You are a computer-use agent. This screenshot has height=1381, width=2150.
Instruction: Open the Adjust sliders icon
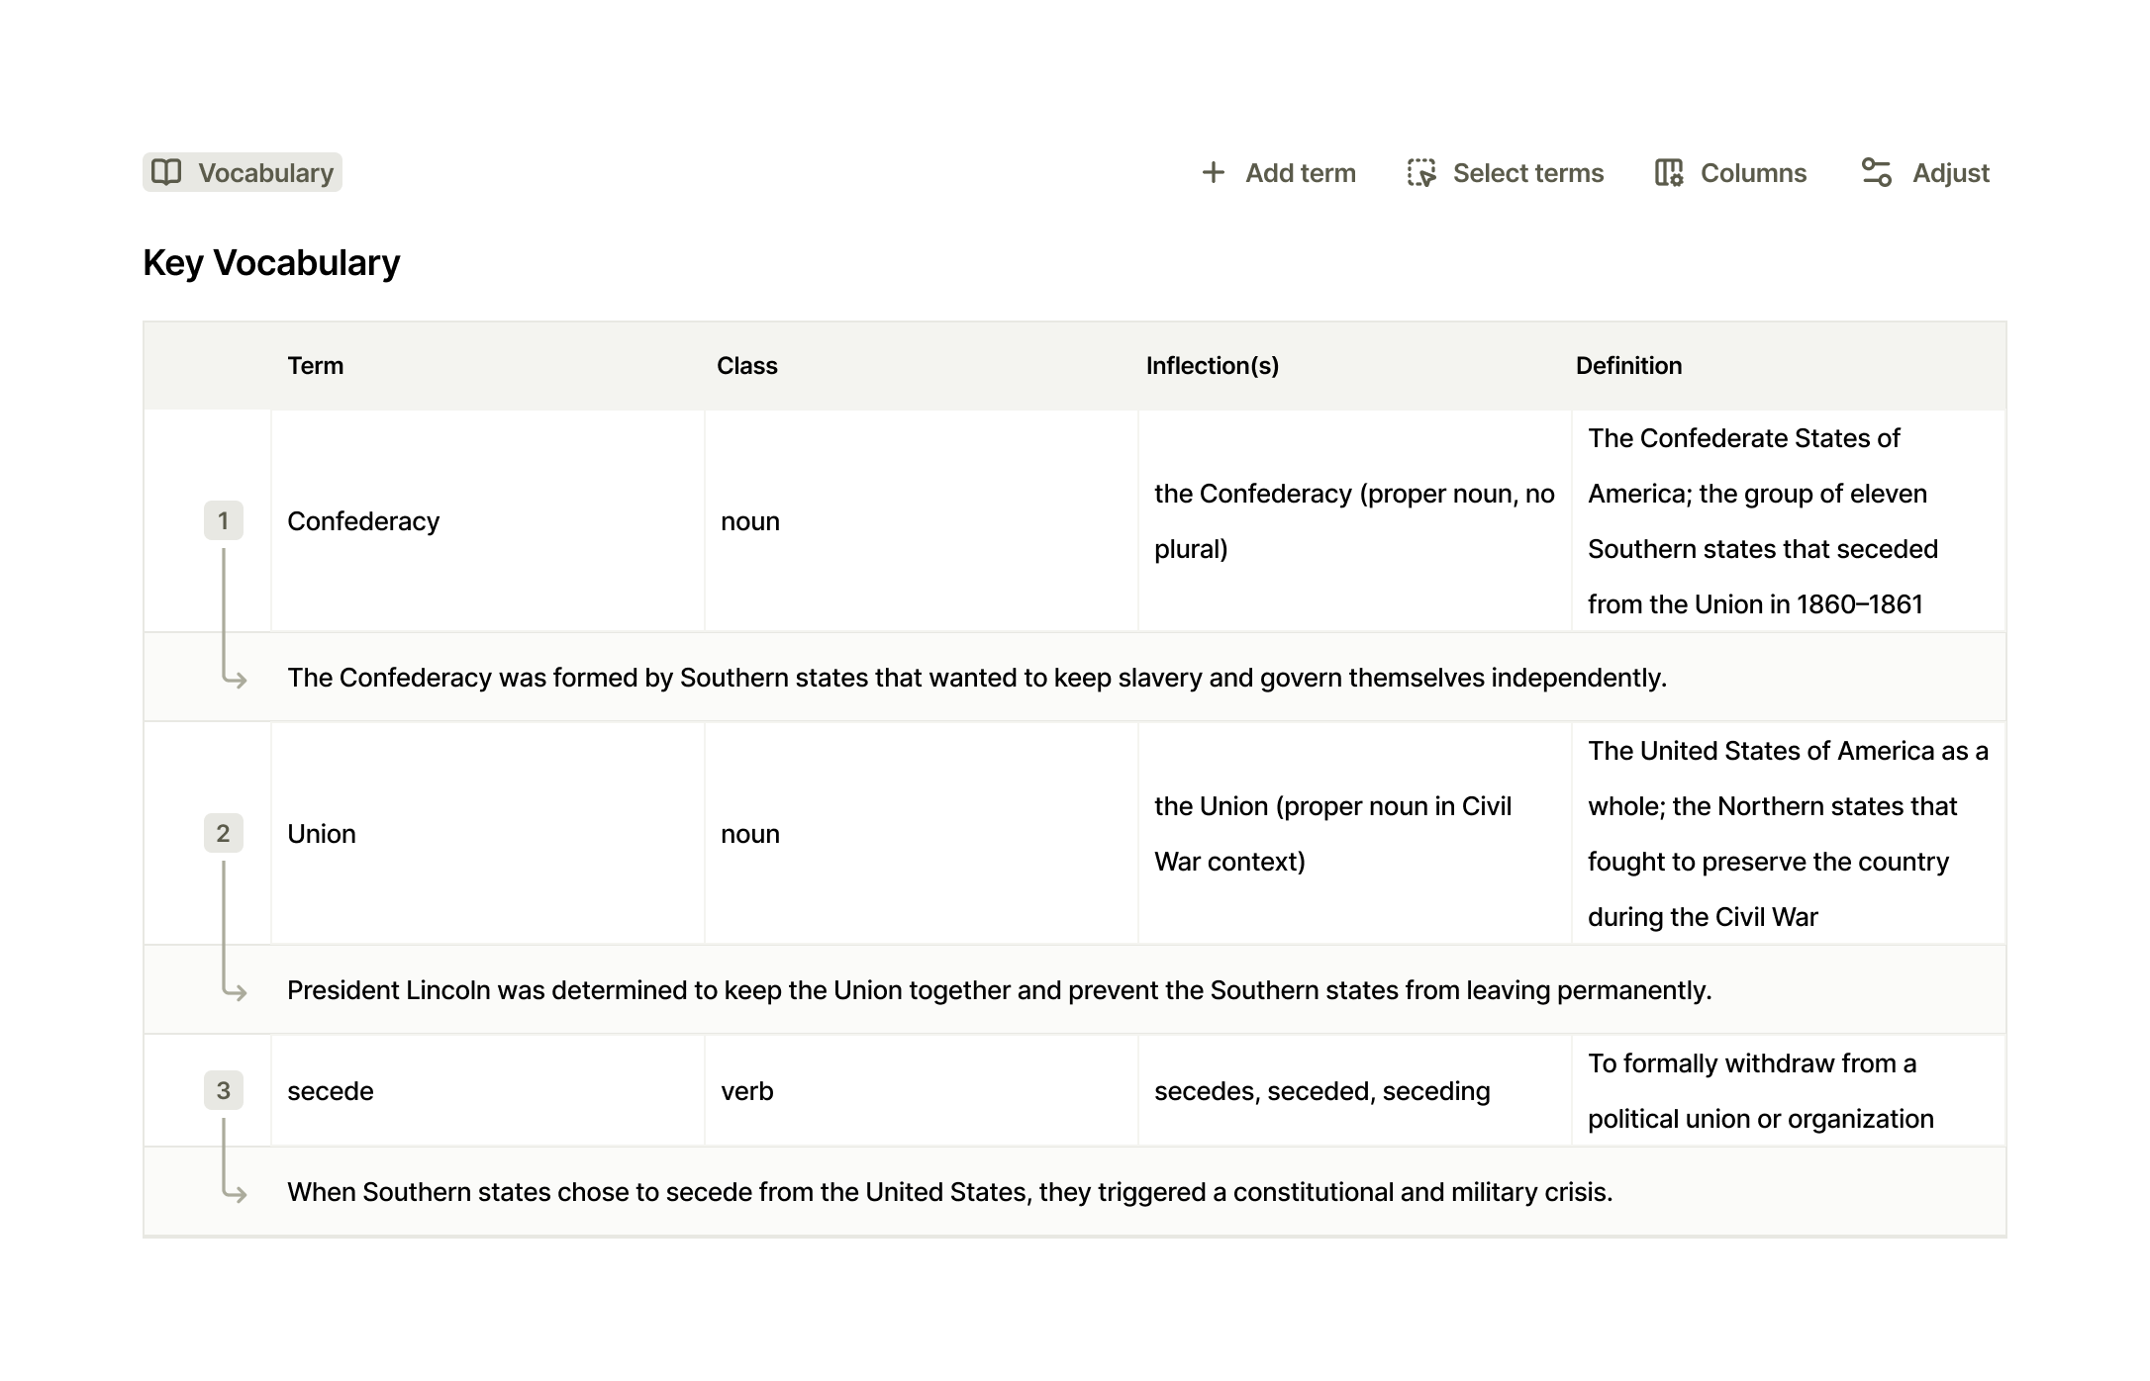tap(1877, 172)
